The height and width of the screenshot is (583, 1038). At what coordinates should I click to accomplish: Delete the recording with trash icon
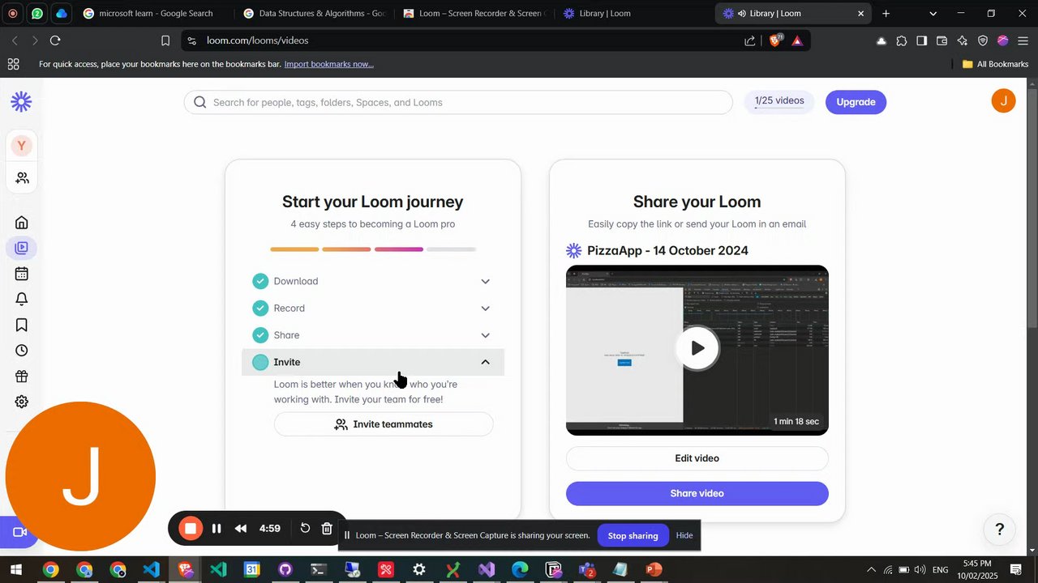pyautogui.click(x=327, y=528)
